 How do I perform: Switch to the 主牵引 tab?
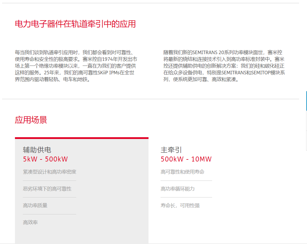[x=171, y=150]
